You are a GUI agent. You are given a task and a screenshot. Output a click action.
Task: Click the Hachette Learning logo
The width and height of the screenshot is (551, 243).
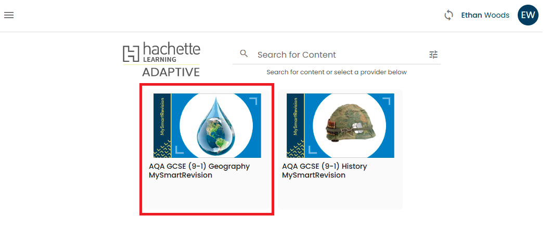[161, 53]
